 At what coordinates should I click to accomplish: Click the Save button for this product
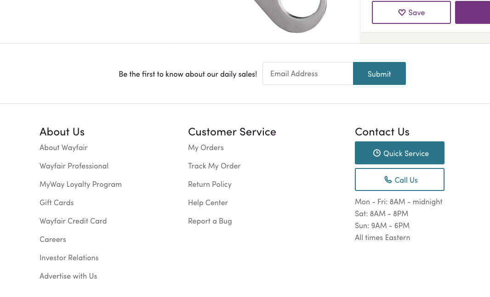411,12
